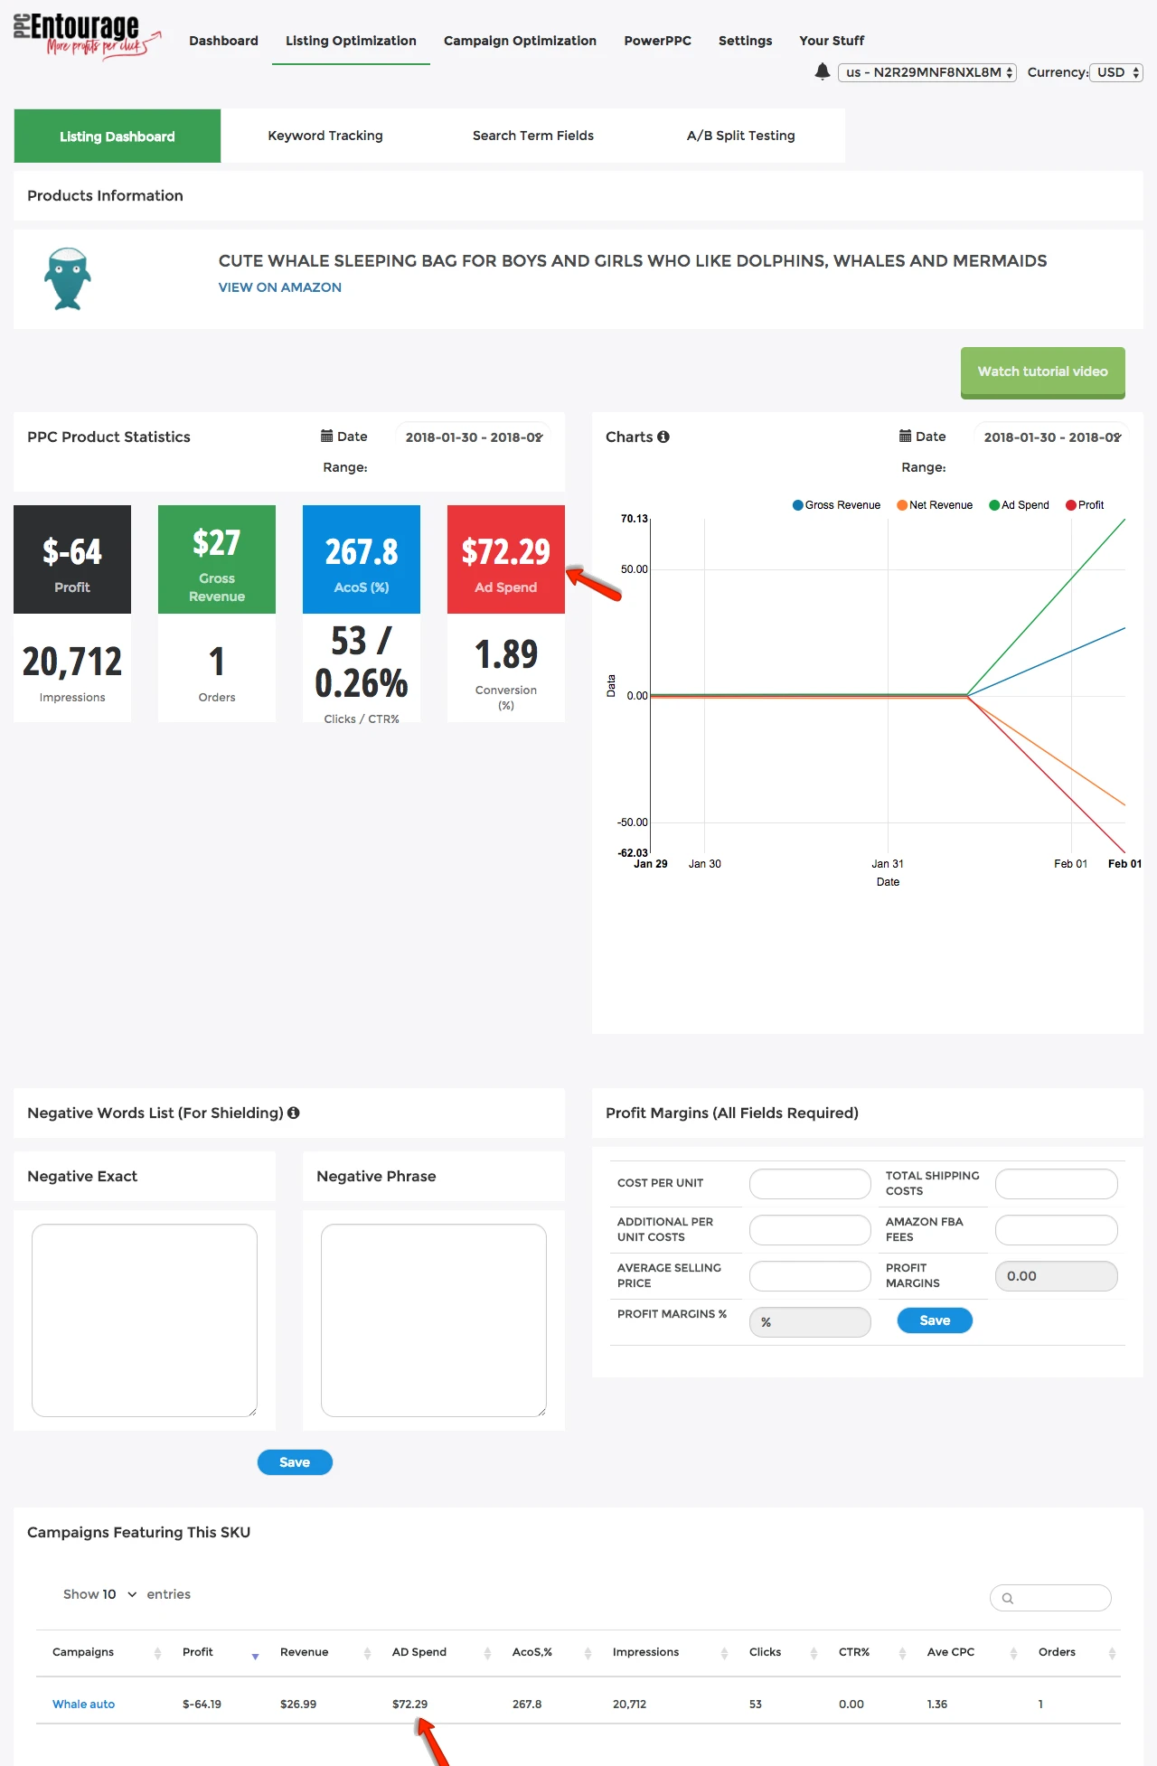Click the Amazon FBA Fees input field

coord(1057,1230)
